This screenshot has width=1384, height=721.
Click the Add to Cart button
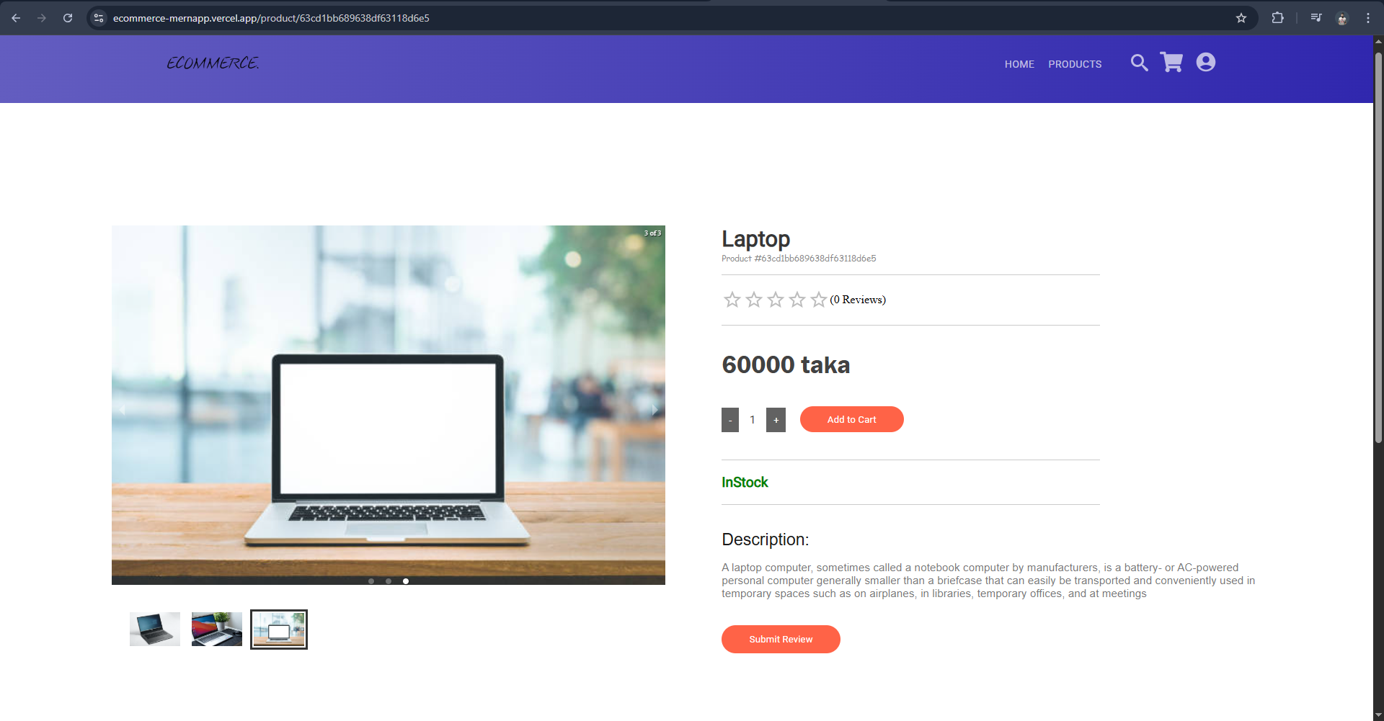[851, 419]
